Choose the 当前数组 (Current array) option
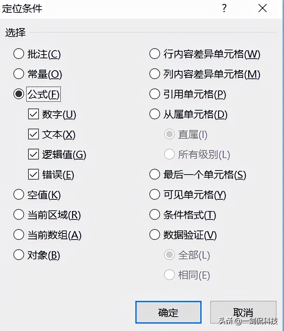 [x=19, y=235]
